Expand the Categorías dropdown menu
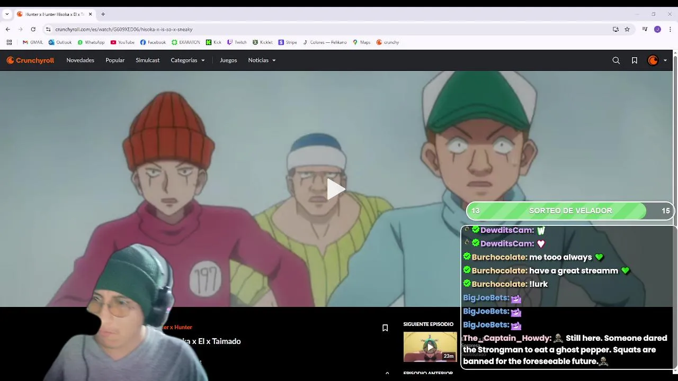 [x=188, y=60]
